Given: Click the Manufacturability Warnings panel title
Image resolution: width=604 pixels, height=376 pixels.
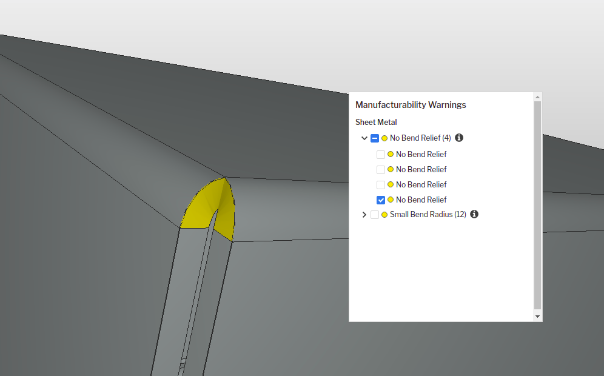Looking at the screenshot, I should pos(411,104).
